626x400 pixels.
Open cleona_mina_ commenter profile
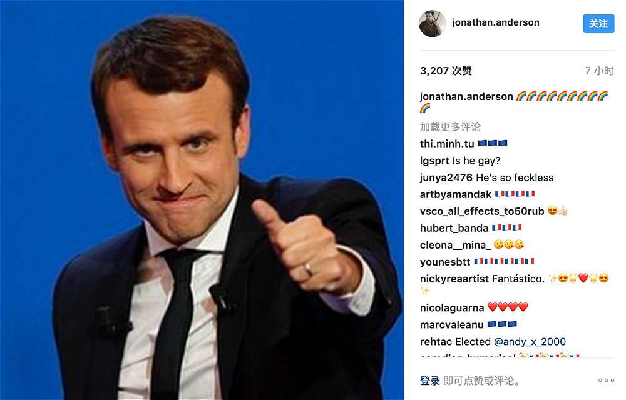455,245
